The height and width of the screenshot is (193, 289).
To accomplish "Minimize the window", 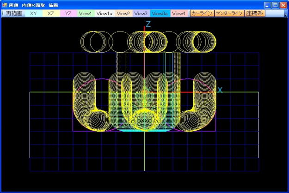I will pos(267,5).
